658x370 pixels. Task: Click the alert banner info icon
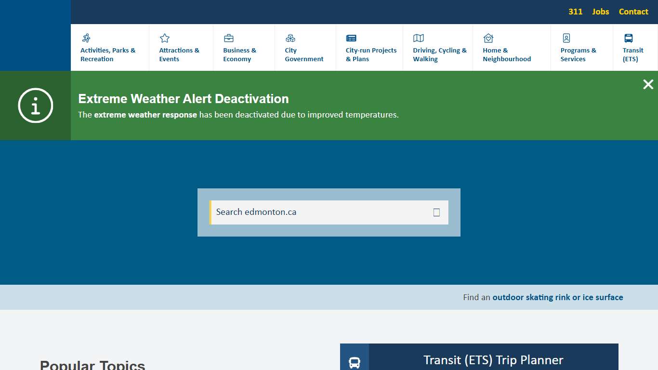[x=35, y=106]
